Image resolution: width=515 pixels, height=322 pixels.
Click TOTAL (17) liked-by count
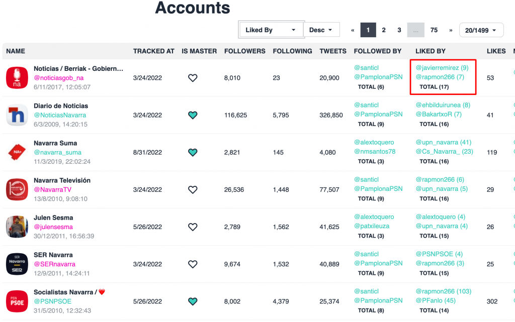click(x=434, y=87)
